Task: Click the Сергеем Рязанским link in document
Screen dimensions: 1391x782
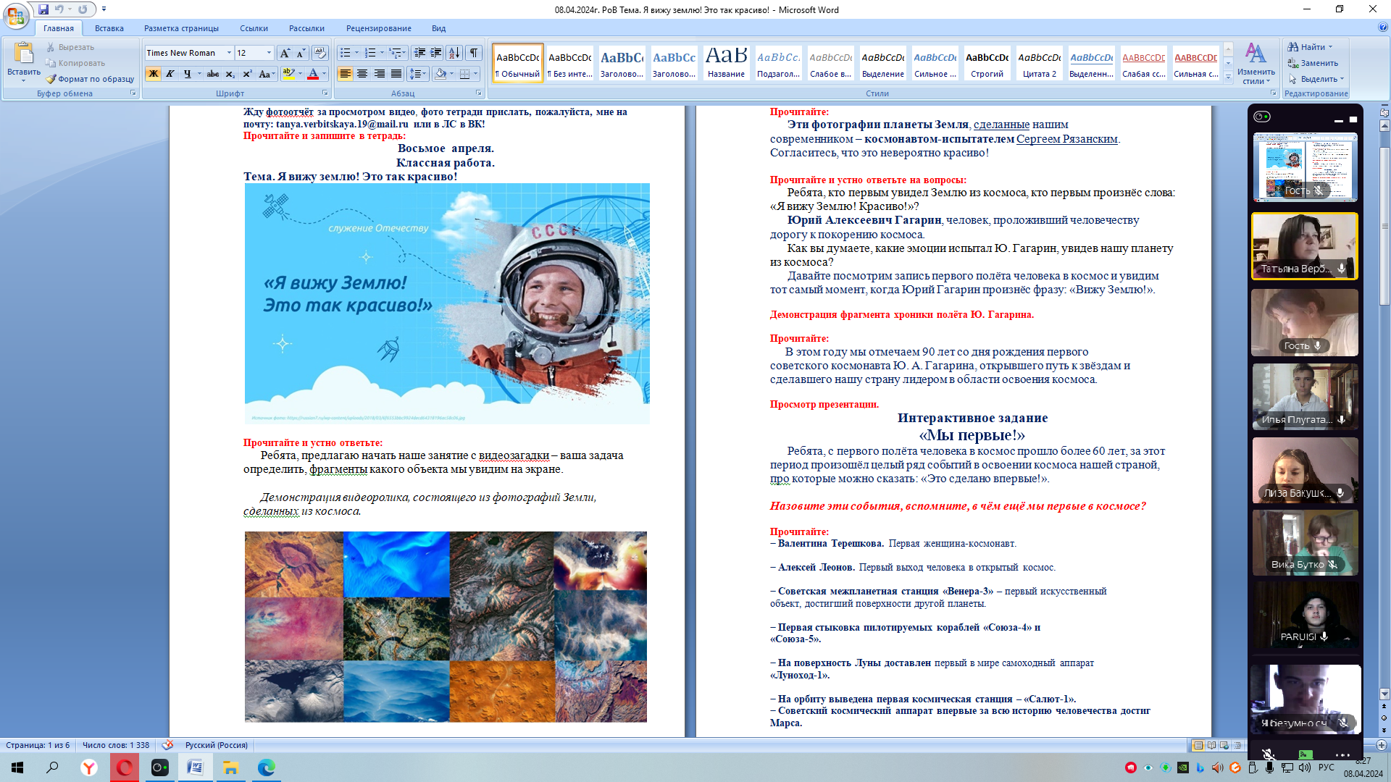Action: [x=1066, y=139]
